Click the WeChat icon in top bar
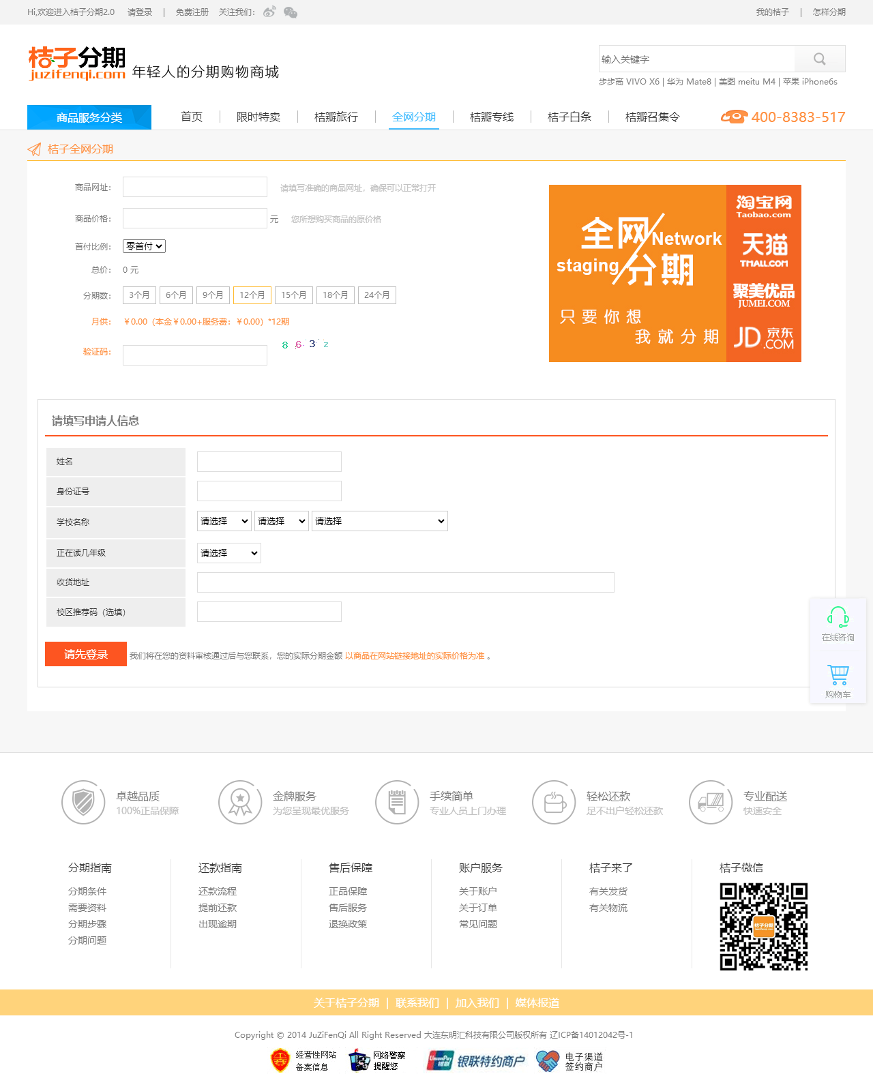This screenshot has width=873, height=1087. click(291, 12)
